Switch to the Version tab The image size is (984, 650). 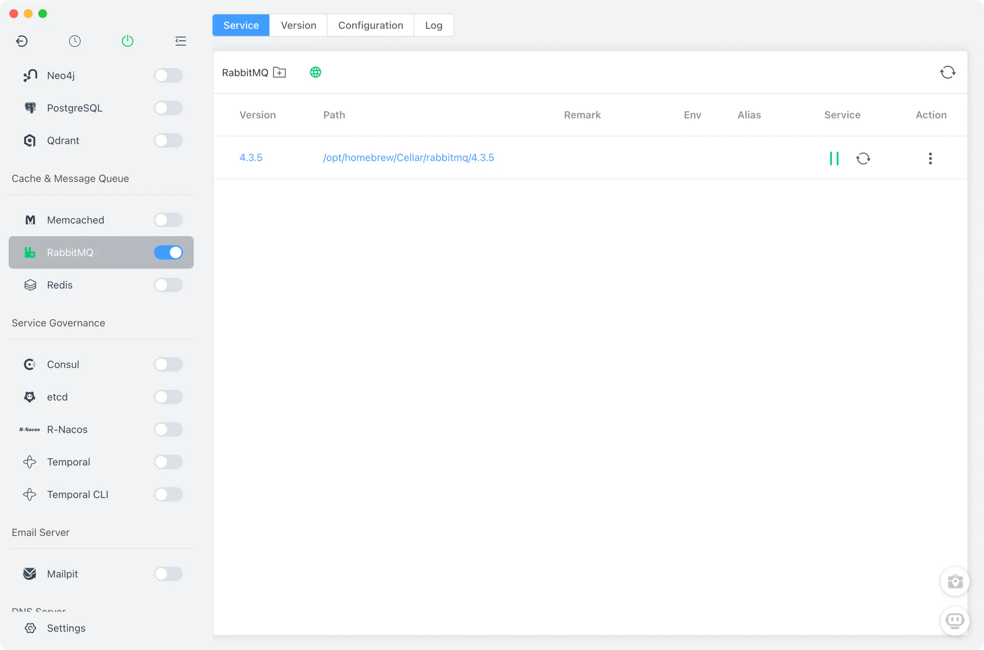(x=298, y=25)
